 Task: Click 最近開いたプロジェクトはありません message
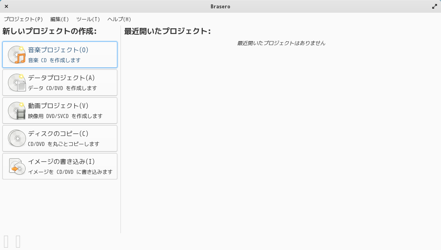(x=281, y=43)
